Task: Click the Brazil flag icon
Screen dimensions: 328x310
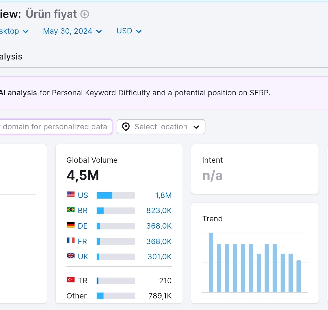Action: 71,210
